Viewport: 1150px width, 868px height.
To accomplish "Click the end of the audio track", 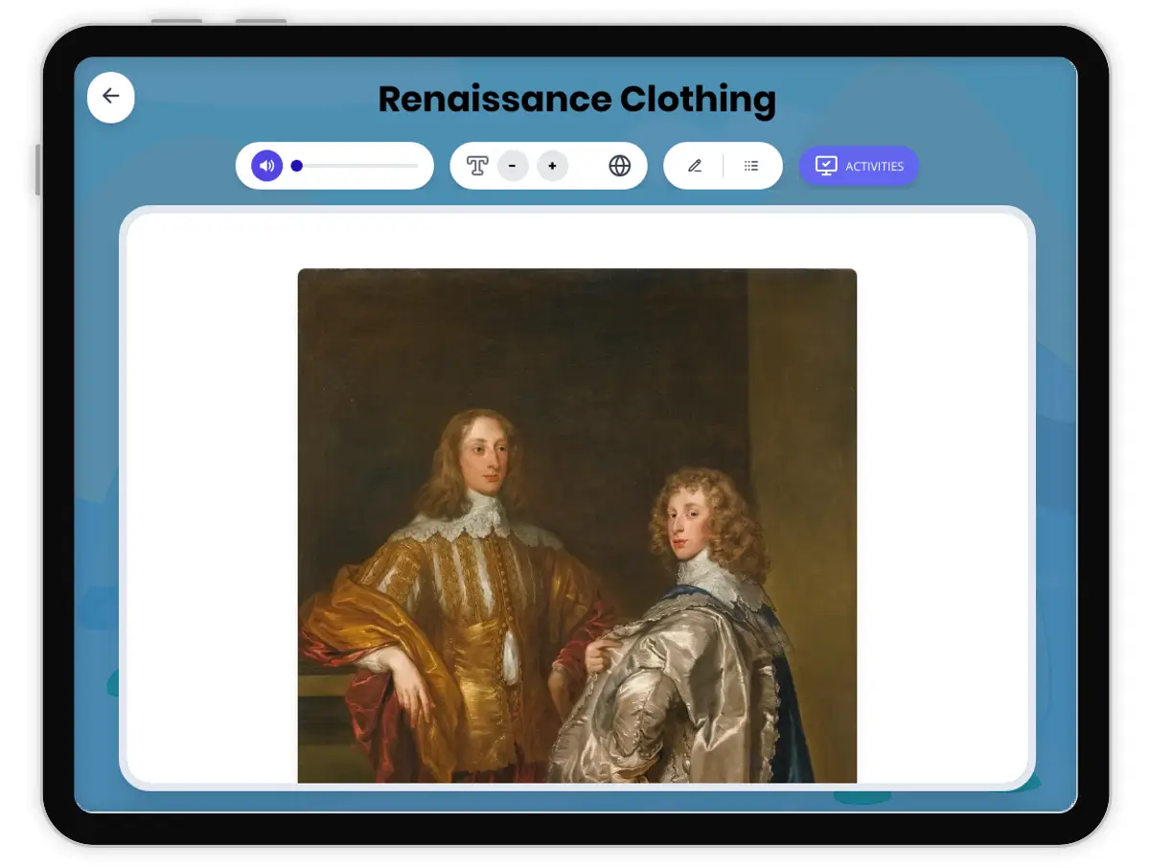I will tap(417, 166).
